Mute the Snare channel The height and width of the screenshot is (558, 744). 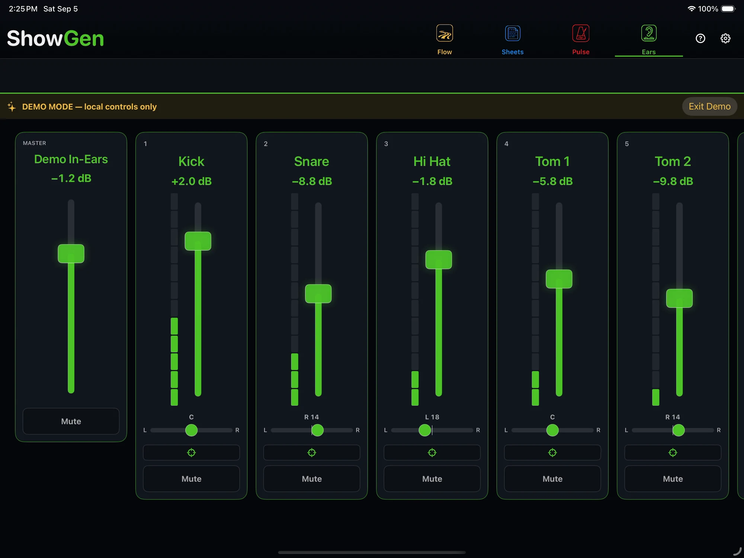click(x=312, y=479)
